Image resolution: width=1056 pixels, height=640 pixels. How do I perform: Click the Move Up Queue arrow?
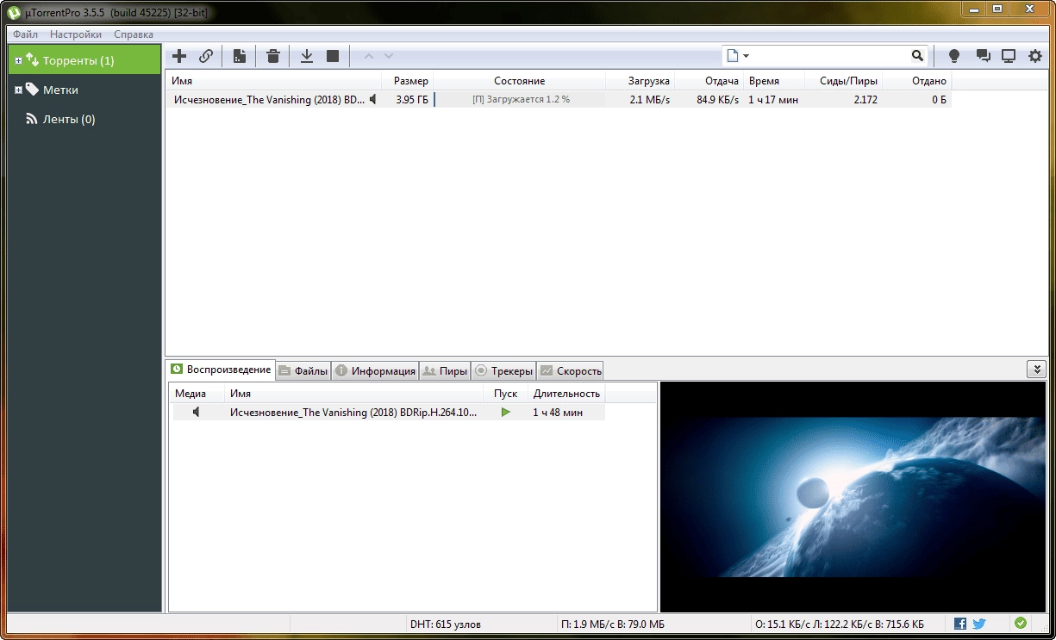pos(369,56)
